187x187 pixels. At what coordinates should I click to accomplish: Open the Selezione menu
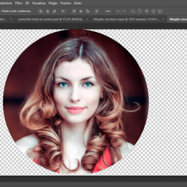coord(6,3)
